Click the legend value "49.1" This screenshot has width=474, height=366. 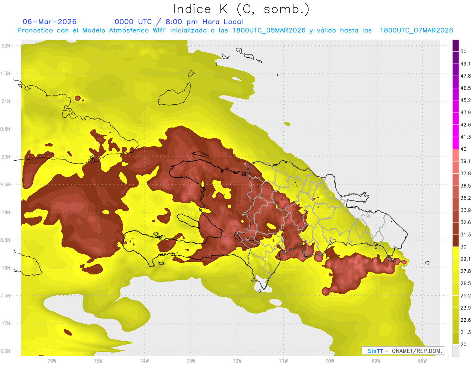pyautogui.click(x=466, y=64)
